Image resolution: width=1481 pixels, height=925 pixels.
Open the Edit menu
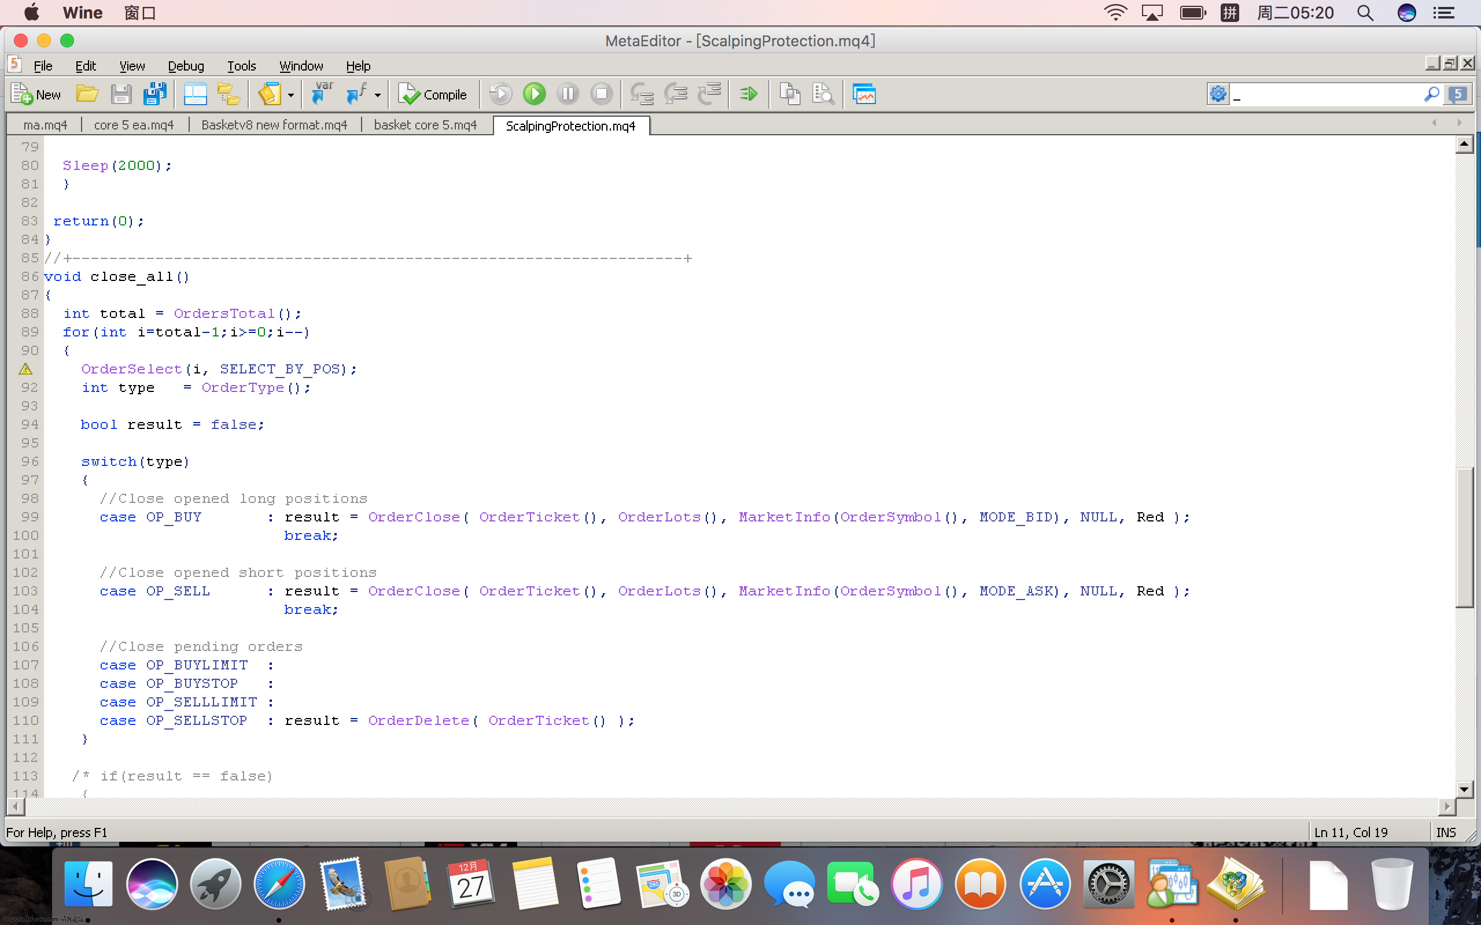tap(84, 66)
